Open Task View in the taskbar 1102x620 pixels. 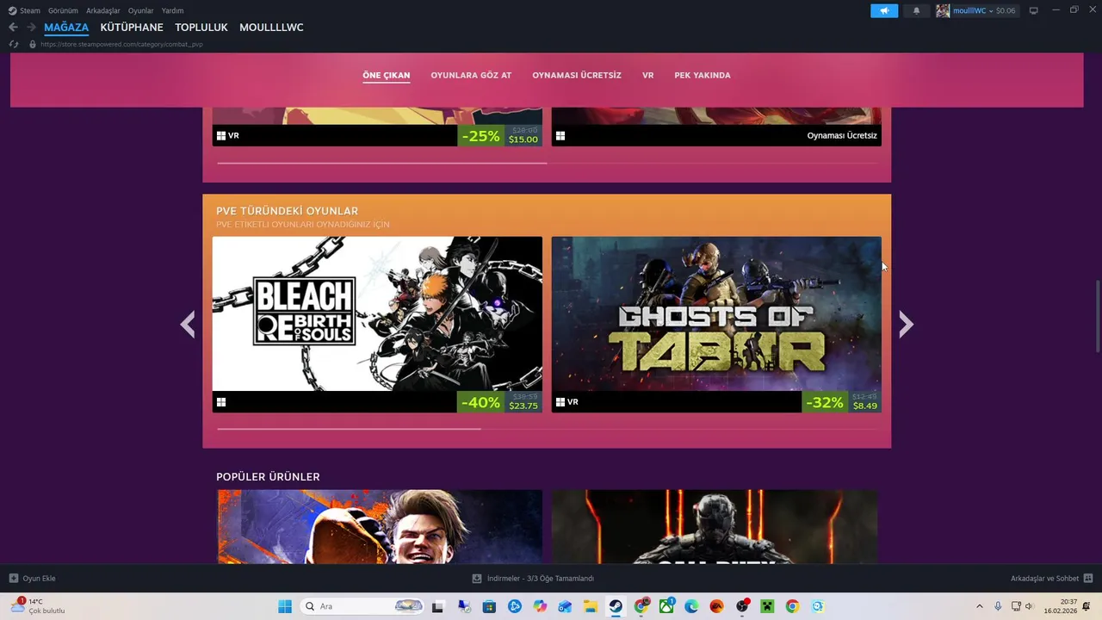pyautogui.click(x=437, y=606)
